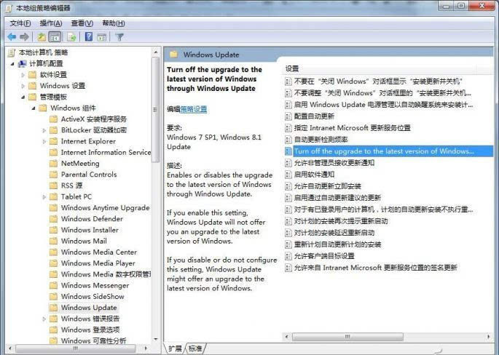The image size is (499, 355).
Task: Switch to the 扩展 tab
Action: (175, 348)
